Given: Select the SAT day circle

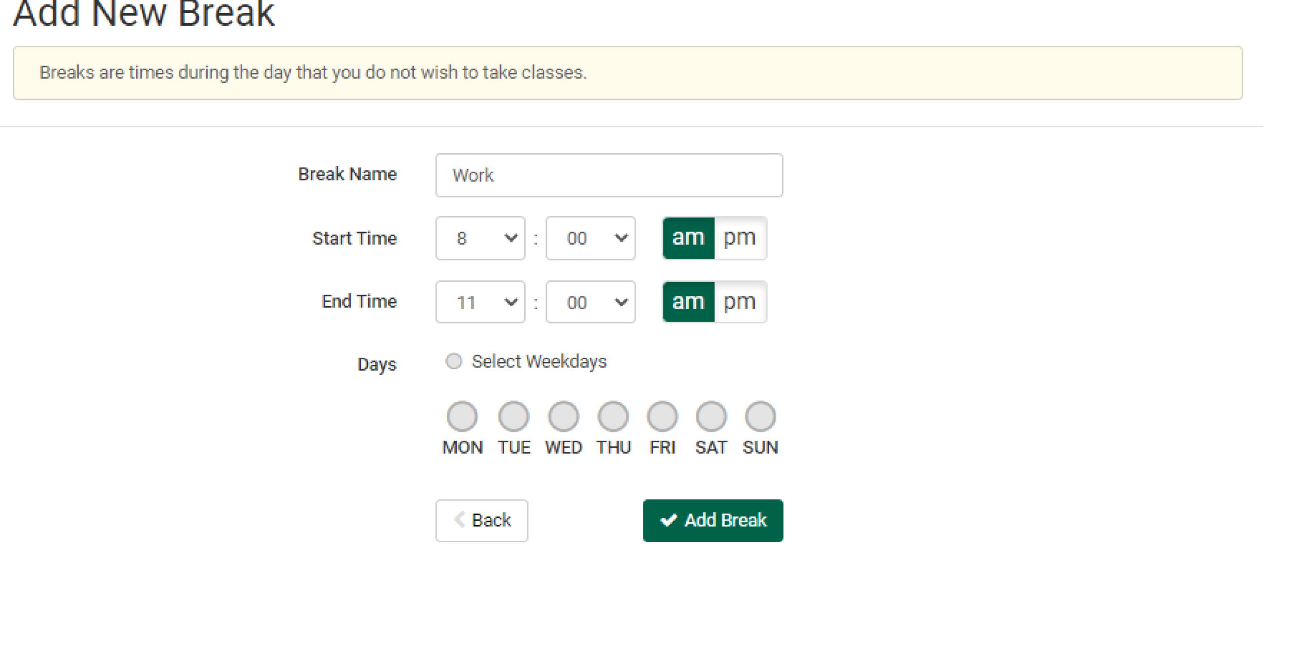Looking at the screenshot, I should pyautogui.click(x=711, y=416).
